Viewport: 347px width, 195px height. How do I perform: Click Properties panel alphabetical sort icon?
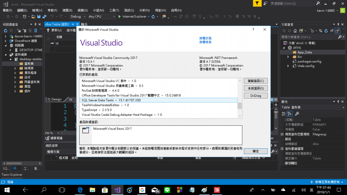290,114
